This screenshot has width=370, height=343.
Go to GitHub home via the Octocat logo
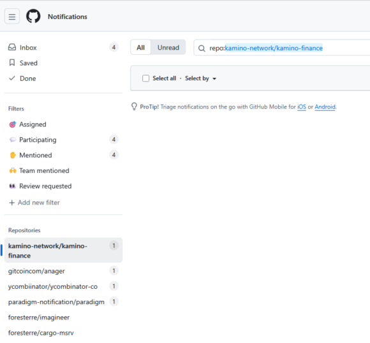tap(33, 17)
